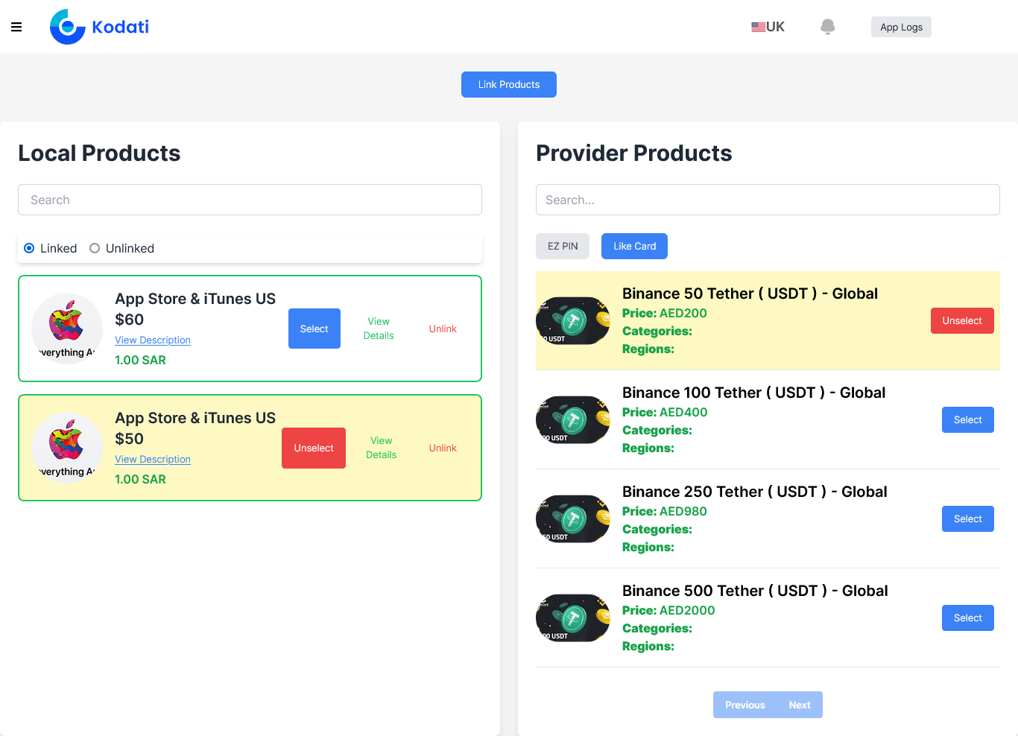The height and width of the screenshot is (736, 1018).
Task: Click the "Binance 250 Tether ( USDT ) - Global" title
Action: pos(754,492)
